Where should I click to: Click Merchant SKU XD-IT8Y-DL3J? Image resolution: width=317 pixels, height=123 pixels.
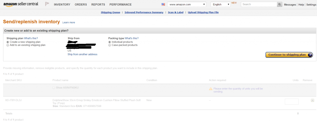(13, 100)
